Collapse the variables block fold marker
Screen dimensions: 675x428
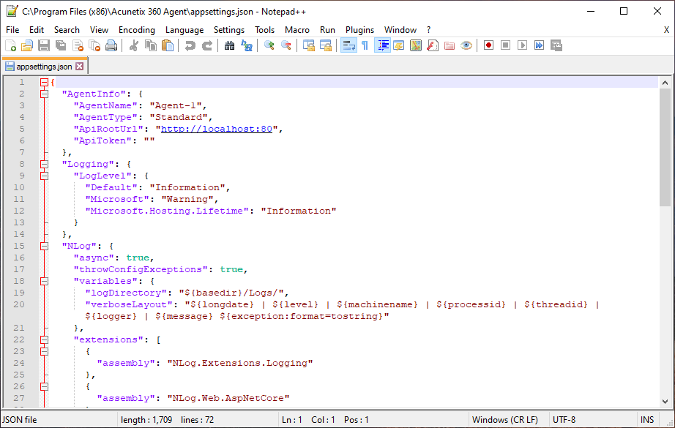44,282
